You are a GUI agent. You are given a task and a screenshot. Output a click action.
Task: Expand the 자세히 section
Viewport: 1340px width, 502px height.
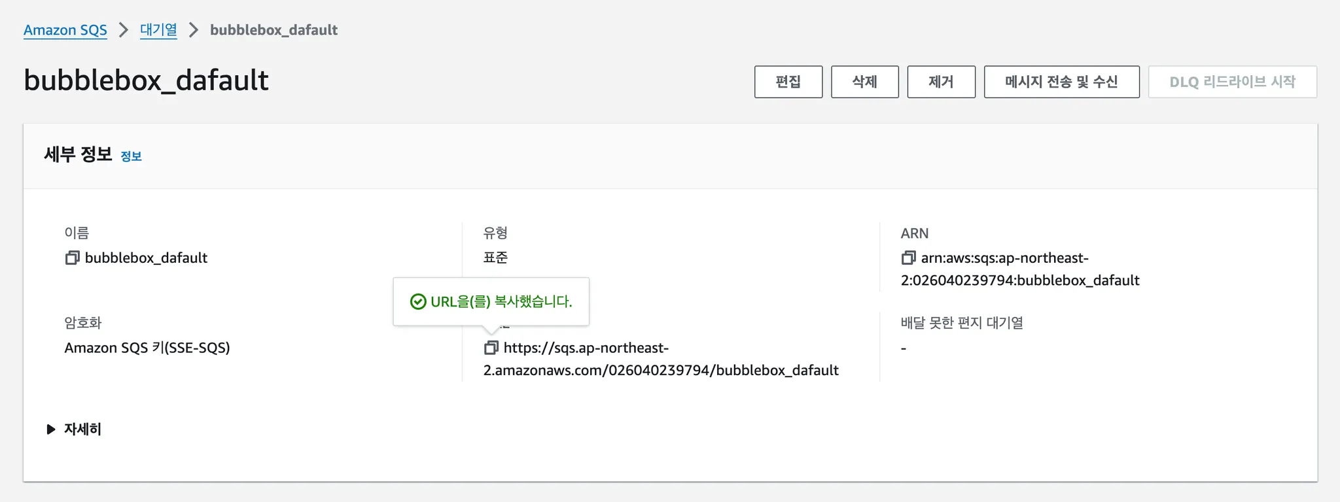click(74, 429)
